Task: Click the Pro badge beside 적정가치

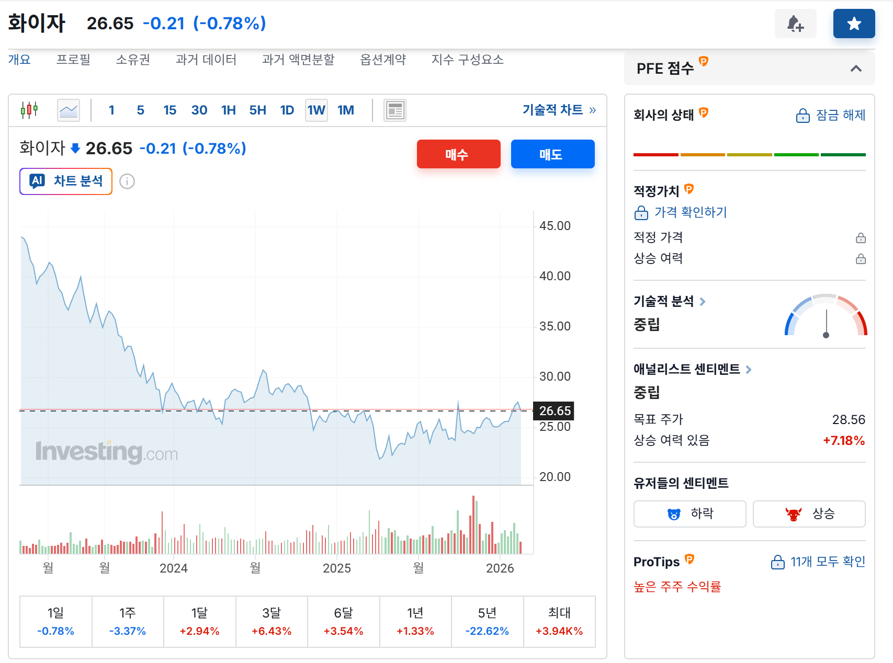Action: [x=689, y=189]
